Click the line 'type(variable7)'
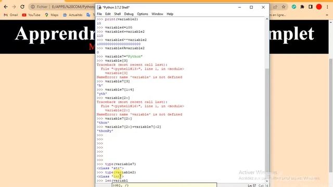This screenshot has width=333, height=187. coord(120,164)
